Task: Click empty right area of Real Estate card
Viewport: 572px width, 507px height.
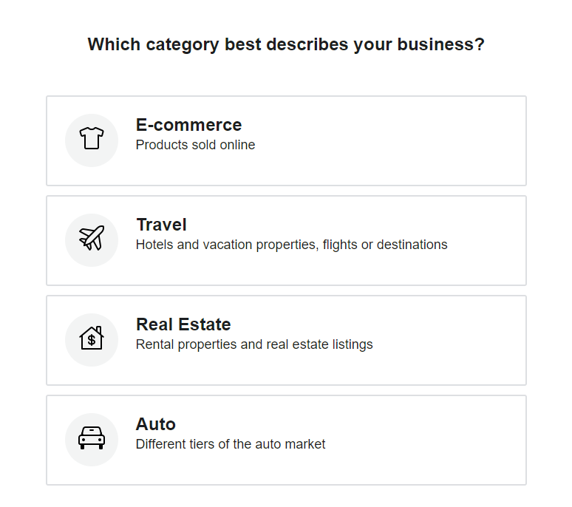Action: (x=458, y=340)
